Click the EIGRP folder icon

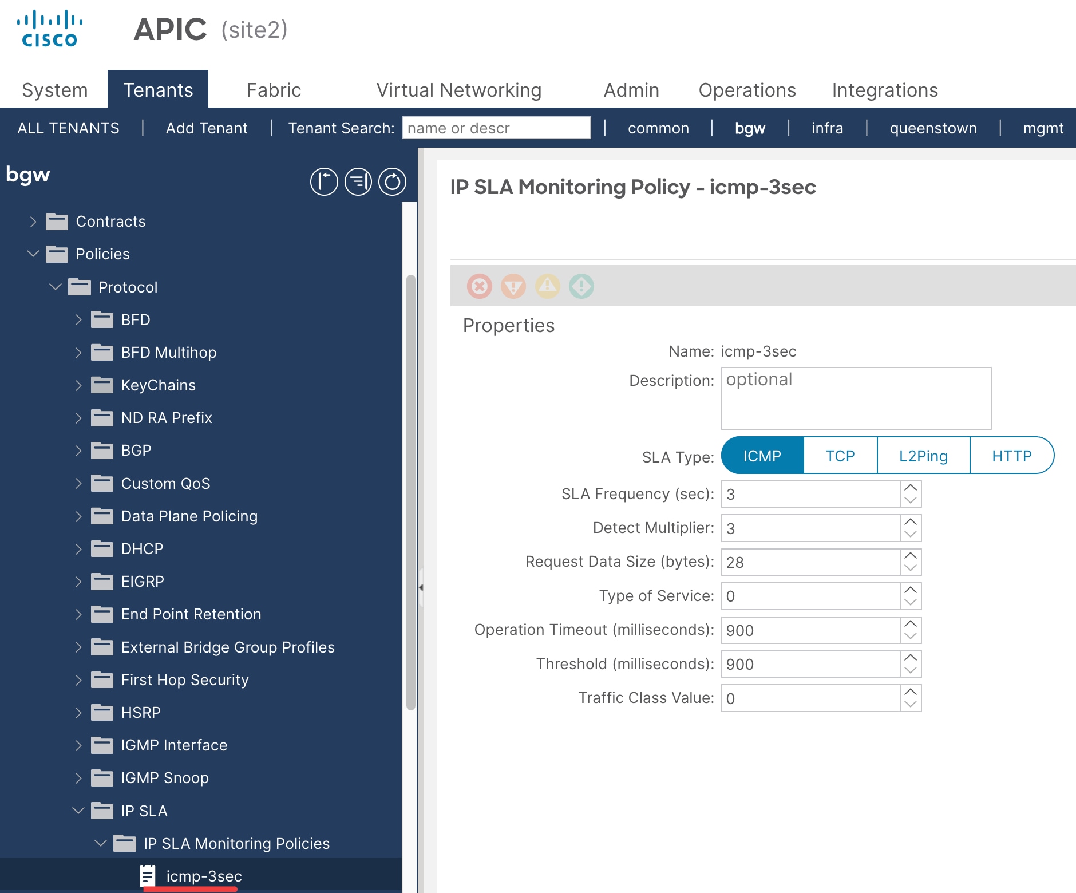[102, 581]
